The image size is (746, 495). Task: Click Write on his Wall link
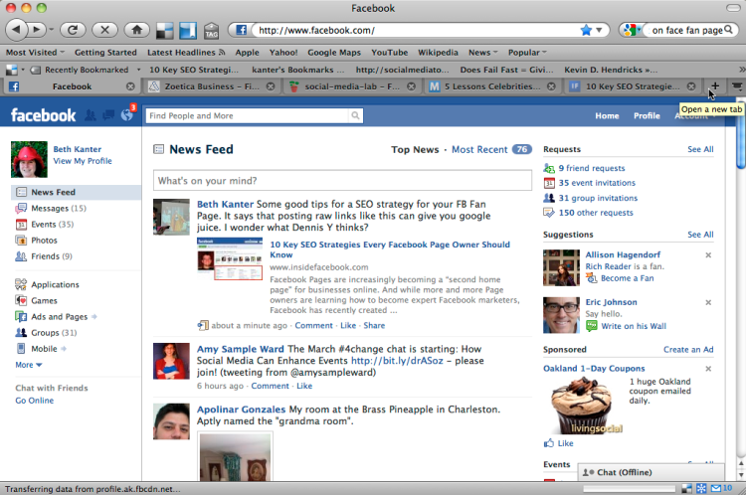pos(634,326)
